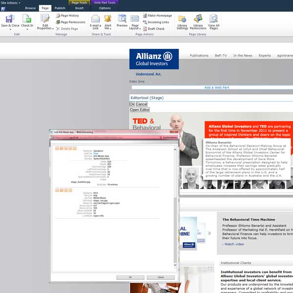
Task: Click the Add a Web Part link
Action: pos(216,87)
